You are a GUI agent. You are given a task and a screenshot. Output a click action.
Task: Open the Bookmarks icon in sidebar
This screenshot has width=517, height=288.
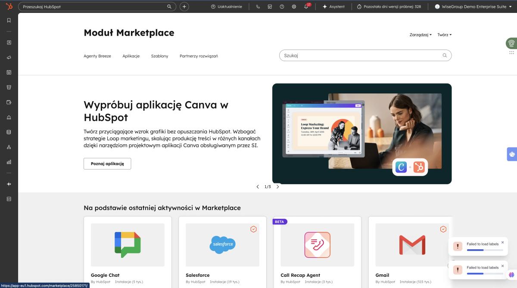coord(9,20)
